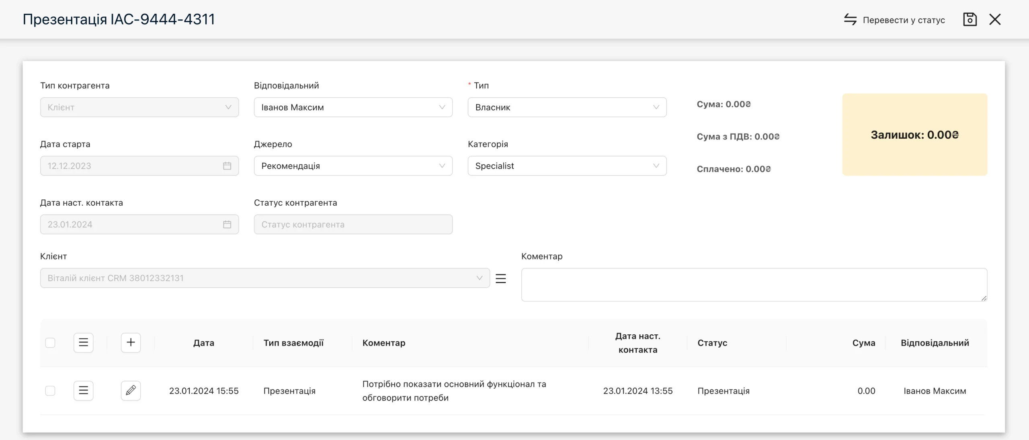Click the save diskette icon in header
This screenshot has height=440, width=1029.
pyautogui.click(x=970, y=19)
